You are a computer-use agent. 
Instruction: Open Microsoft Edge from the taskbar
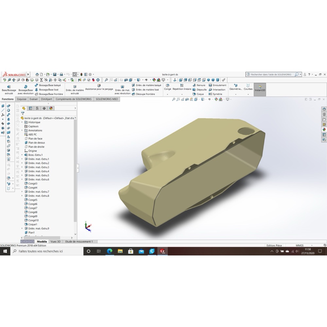pyautogui.click(x=110, y=251)
